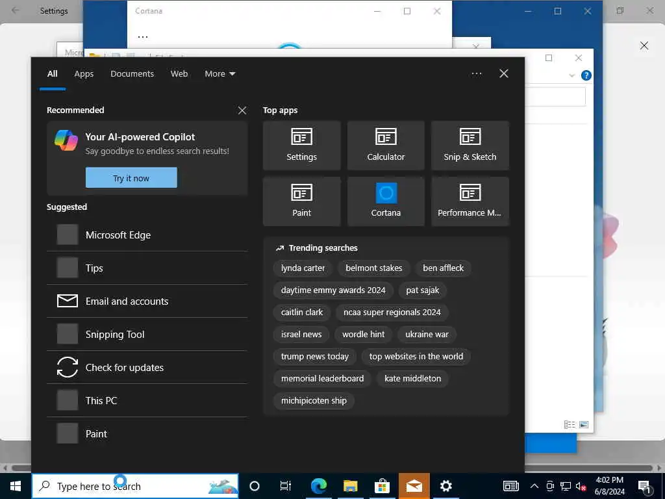The height and width of the screenshot is (499, 665).
Task: Search trending topic ben affleck
Action: 443,268
